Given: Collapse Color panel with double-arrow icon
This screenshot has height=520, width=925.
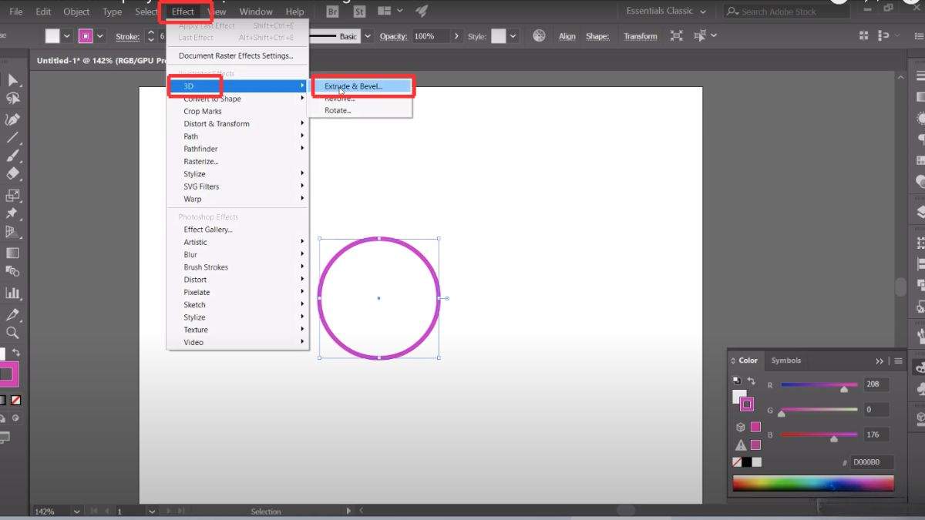Looking at the screenshot, I should click(x=880, y=361).
